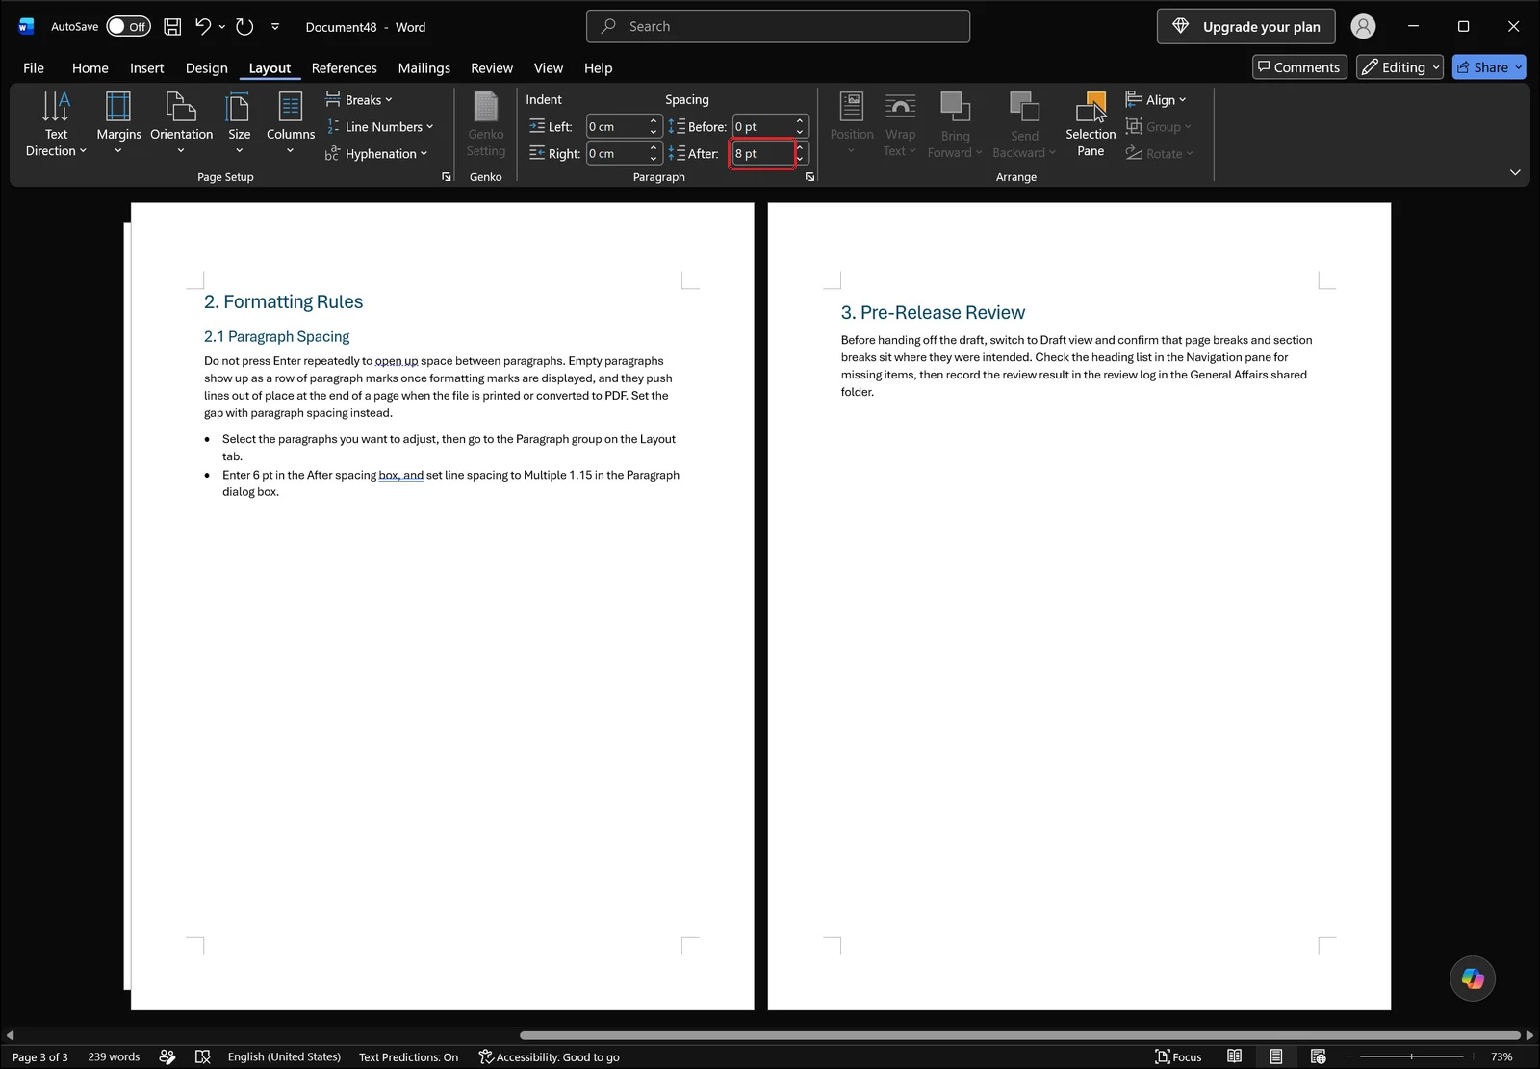This screenshot has height=1069, width=1540.
Task: Increase Spacing After with up arrow
Action: click(800, 148)
